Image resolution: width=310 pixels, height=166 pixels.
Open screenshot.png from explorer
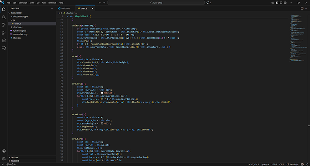click(x=32, y=34)
